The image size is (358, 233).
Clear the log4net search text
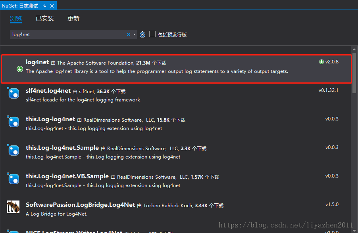pyautogui.click(x=129, y=34)
